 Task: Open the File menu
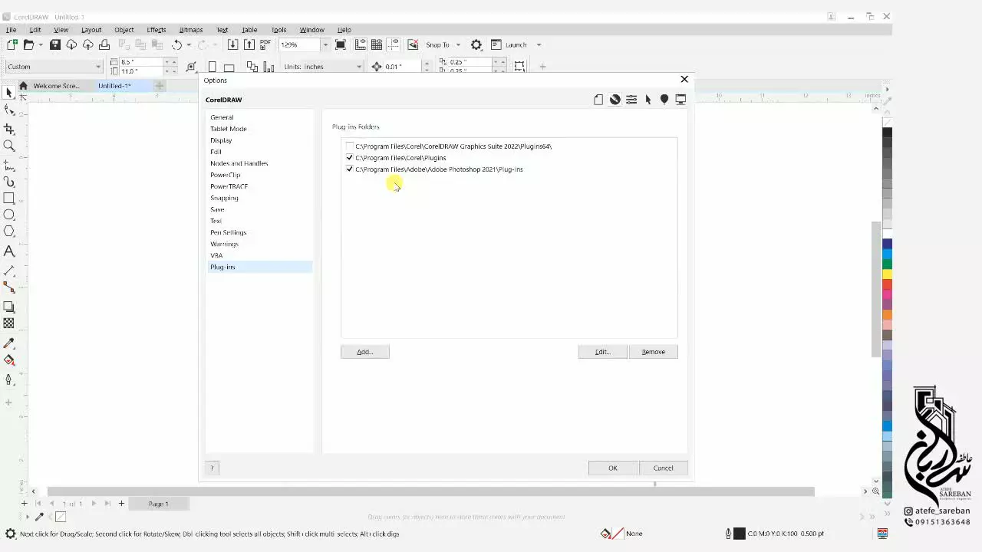click(x=11, y=30)
